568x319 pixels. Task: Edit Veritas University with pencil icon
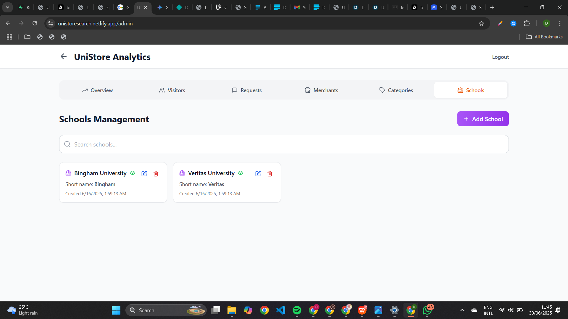[258, 174]
